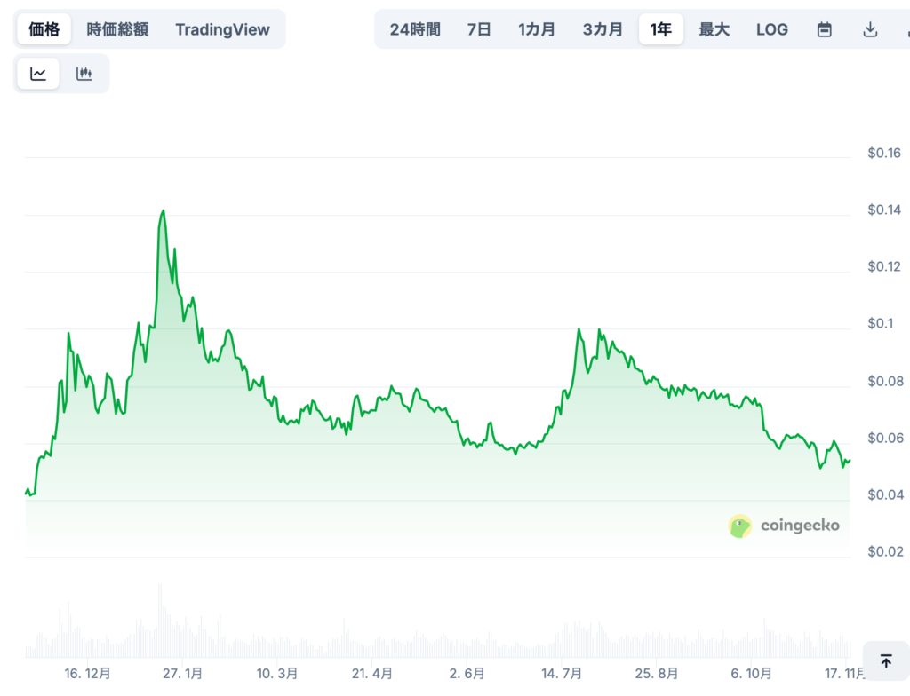Click the 27. 1月 axis label
This screenshot has width=910, height=696.
click(x=181, y=674)
